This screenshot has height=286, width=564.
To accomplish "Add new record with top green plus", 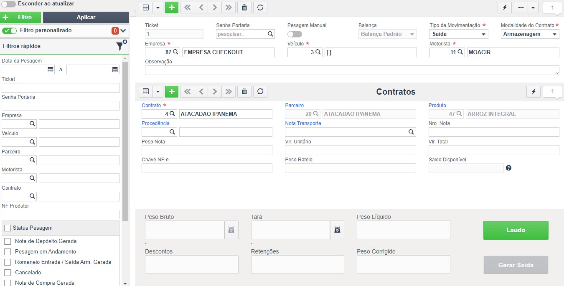I will click(172, 8).
